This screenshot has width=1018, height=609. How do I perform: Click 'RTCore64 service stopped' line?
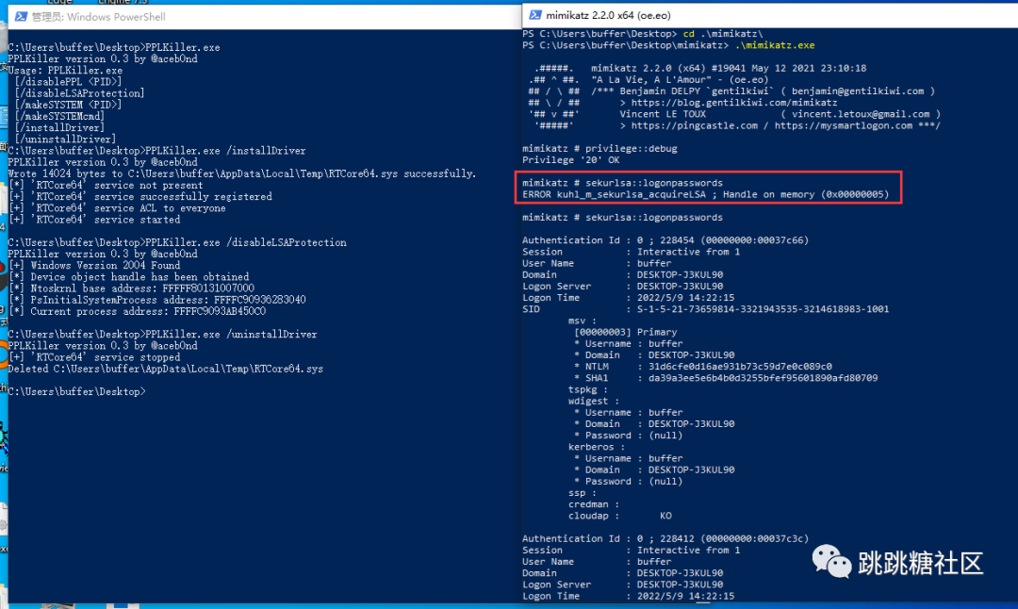tap(95, 357)
